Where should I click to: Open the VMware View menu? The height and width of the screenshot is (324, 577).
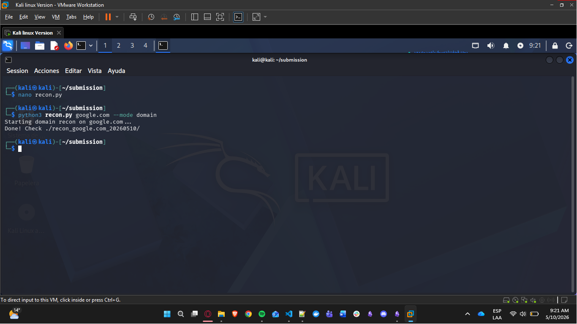coord(40,17)
